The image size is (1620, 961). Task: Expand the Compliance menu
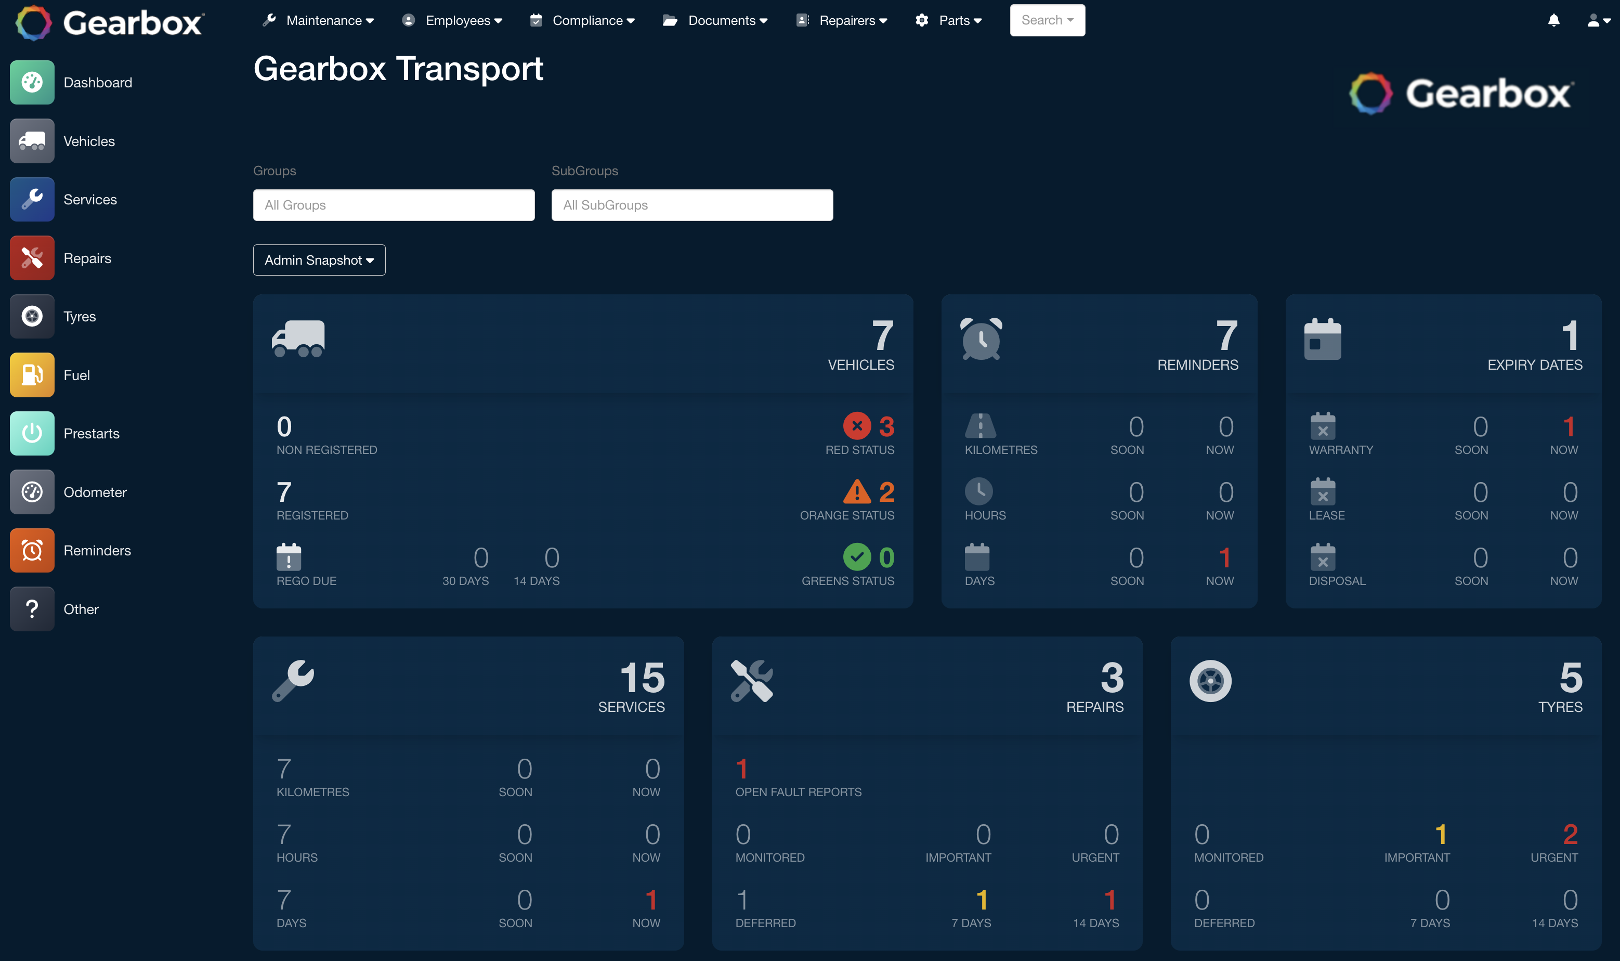582,20
